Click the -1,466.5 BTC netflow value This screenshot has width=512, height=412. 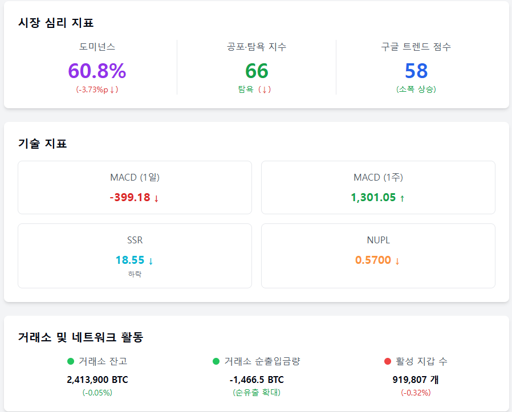pos(257,380)
